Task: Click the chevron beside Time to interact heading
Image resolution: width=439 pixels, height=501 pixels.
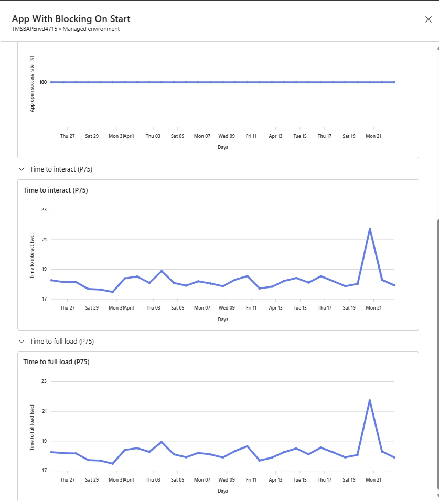Action: (x=21, y=169)
